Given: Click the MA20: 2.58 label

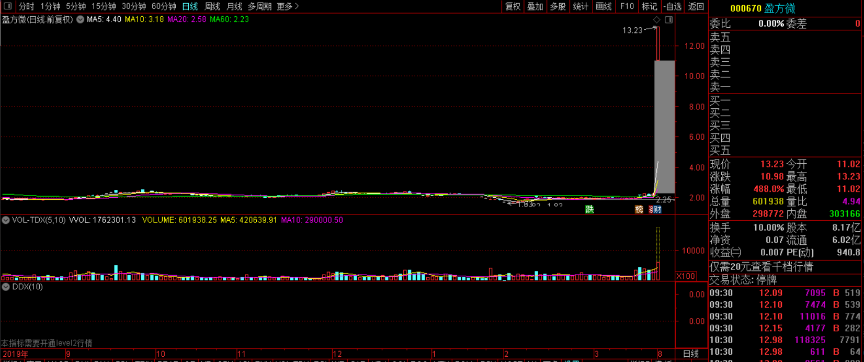Looking at the screenshot, I should 187,19.
